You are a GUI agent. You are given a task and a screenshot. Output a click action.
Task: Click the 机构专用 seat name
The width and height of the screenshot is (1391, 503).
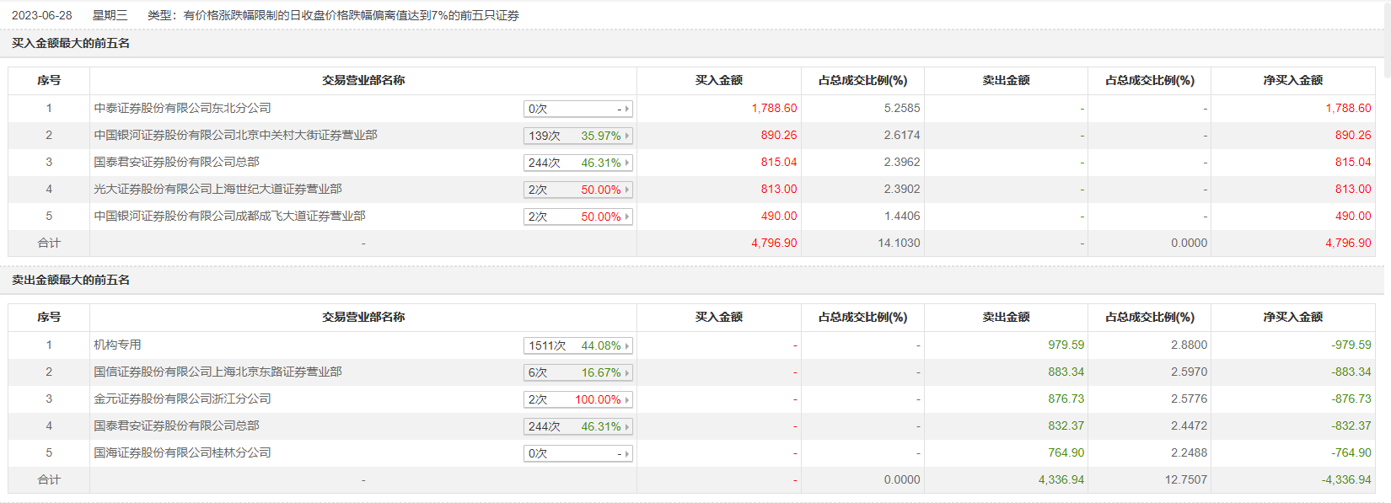point(117,345)
